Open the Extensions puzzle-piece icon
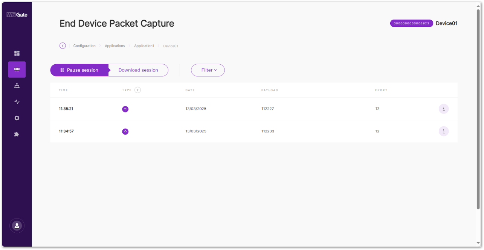Viewport: 484px width, 250px height. [17, 134]
